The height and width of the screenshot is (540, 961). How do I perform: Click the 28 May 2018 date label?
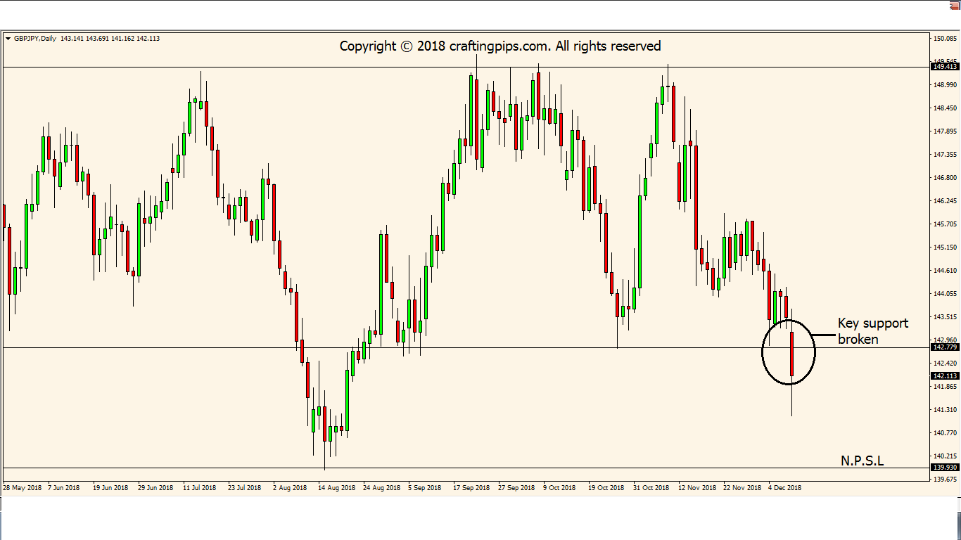22,487
